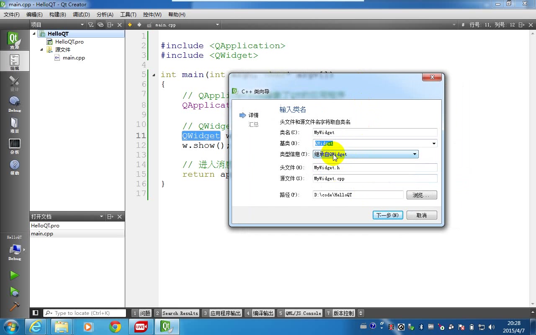Open the Search Results output pane
Viewport: 536px width, 335px height.
coord(177,313)
